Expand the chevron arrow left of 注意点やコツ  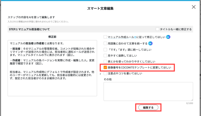(100, 74)
